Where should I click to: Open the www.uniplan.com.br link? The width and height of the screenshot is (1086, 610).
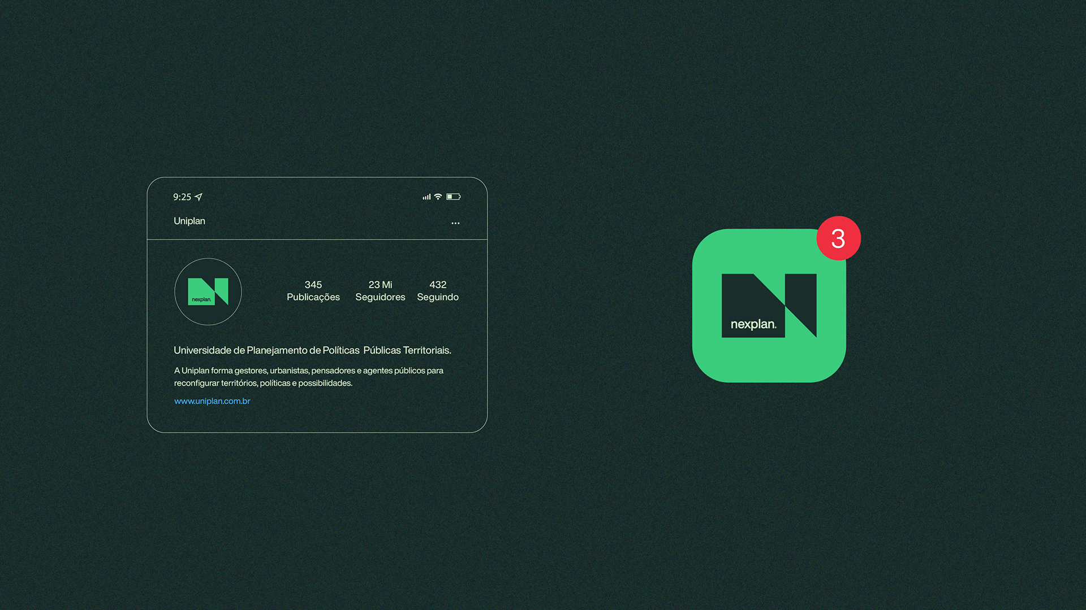click(x=212, y=401)
